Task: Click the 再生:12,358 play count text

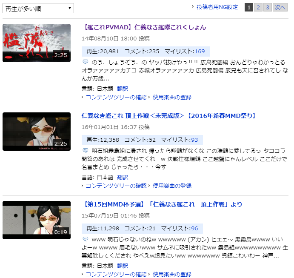Action: pos(103,140)
